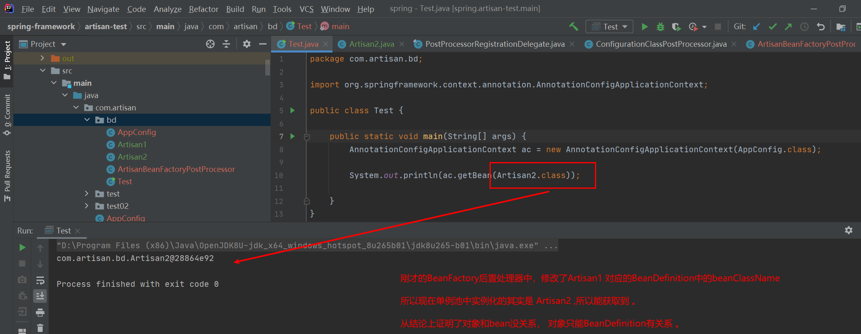
Task: Toggle the 1: Project tool window
Action: [x=7, y=60]
